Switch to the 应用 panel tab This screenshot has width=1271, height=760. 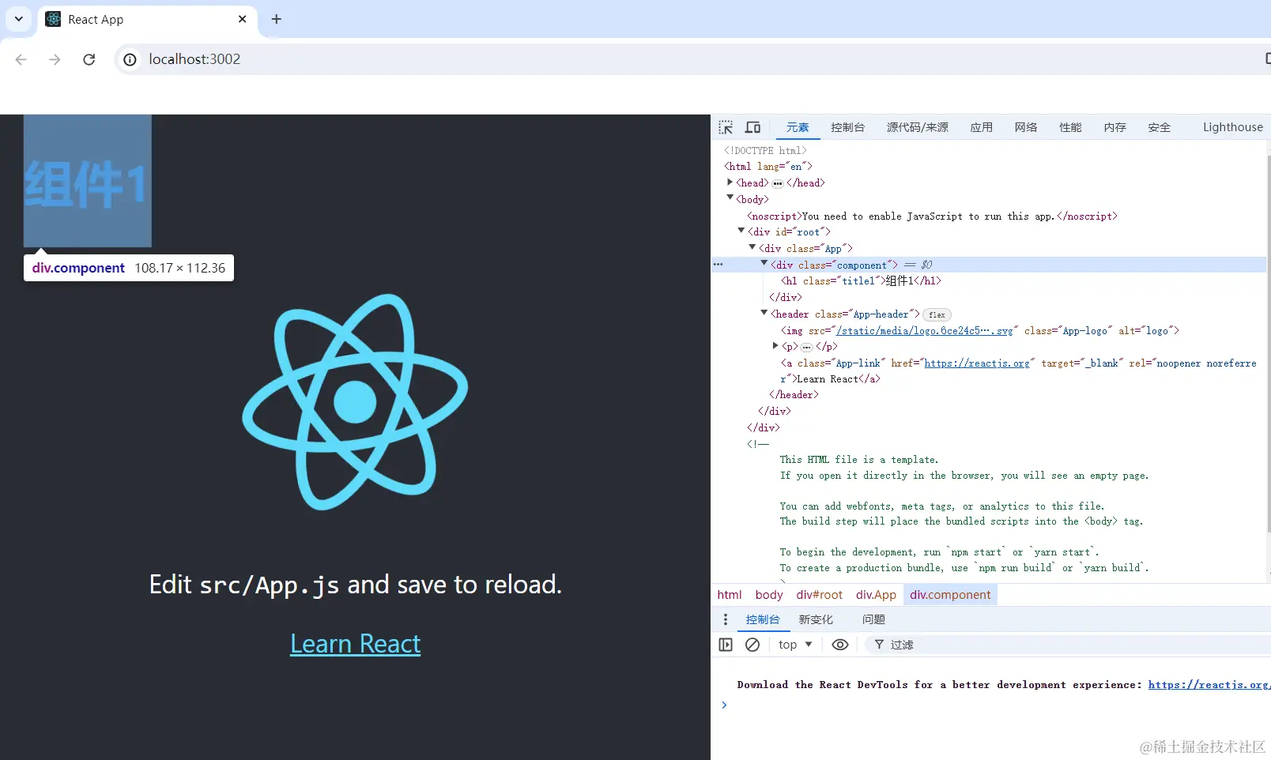click(981, 127)
